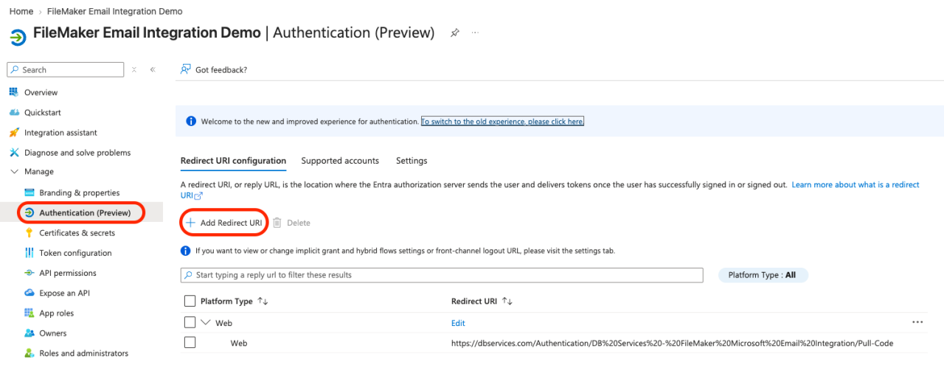
Task: Click the info icon in welcome banner
Action: 191,122
